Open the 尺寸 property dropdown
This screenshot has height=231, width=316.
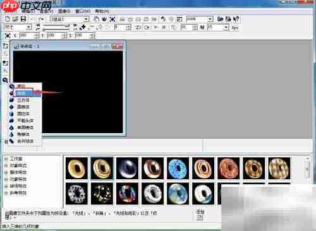28,27
